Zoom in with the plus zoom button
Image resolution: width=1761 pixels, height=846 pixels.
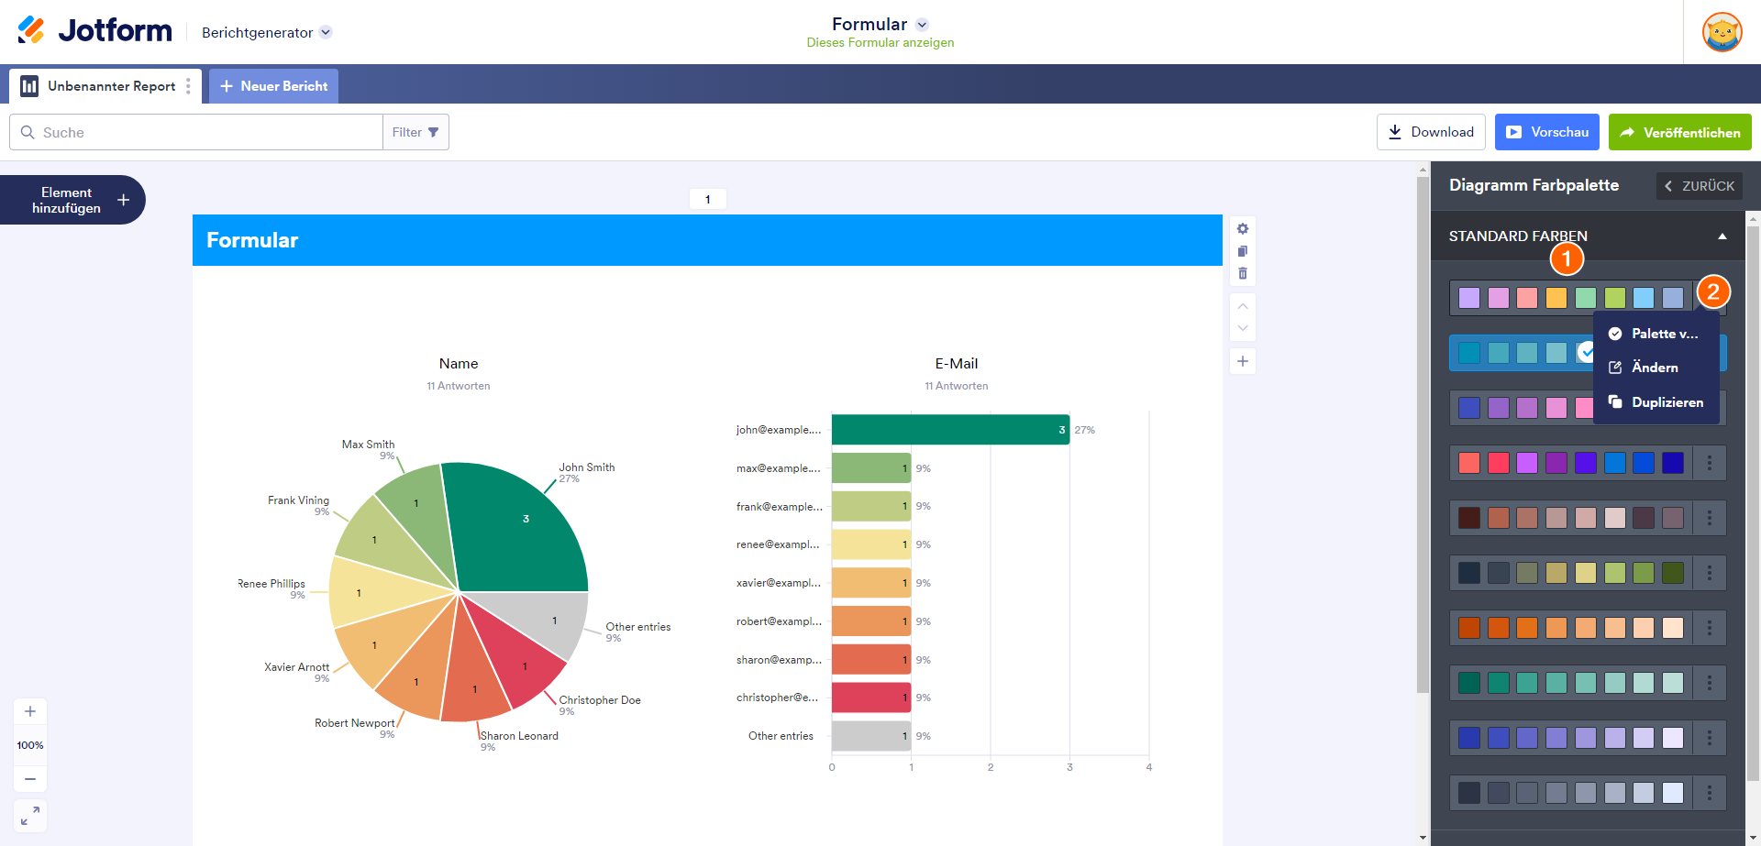[x=30, y=711]
